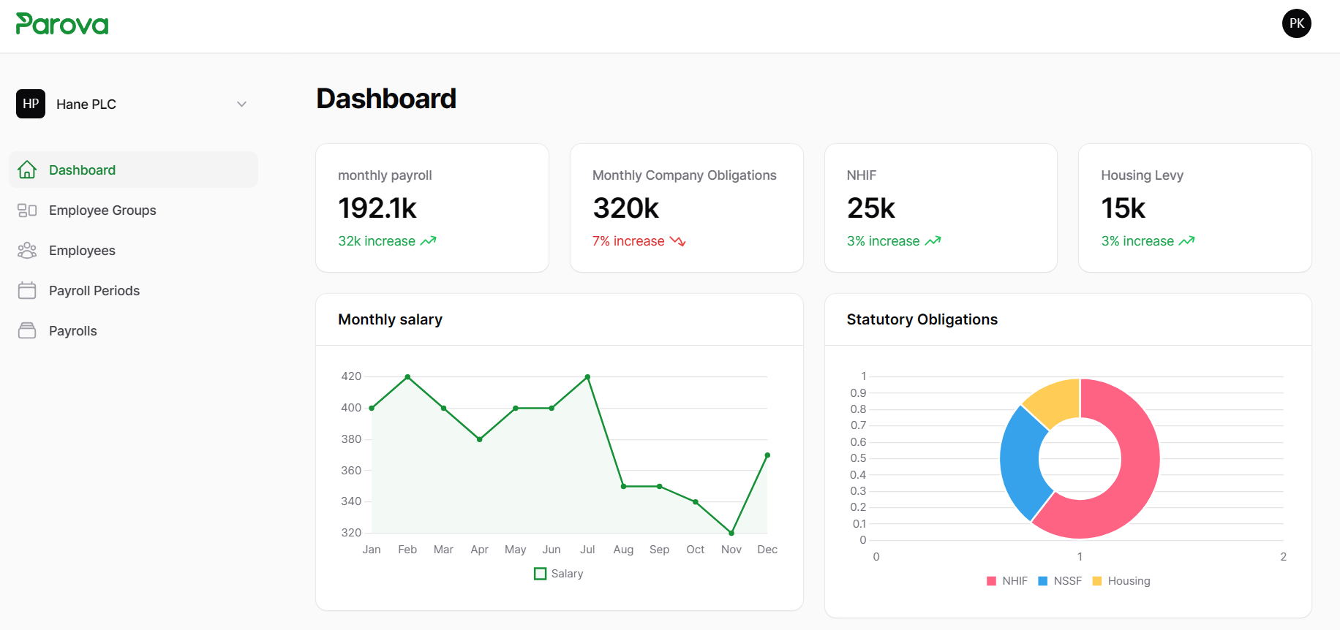This screenshot has height=630, width=1340.
Task: Click the Housing Levy card label
Action: point(1142,175)
